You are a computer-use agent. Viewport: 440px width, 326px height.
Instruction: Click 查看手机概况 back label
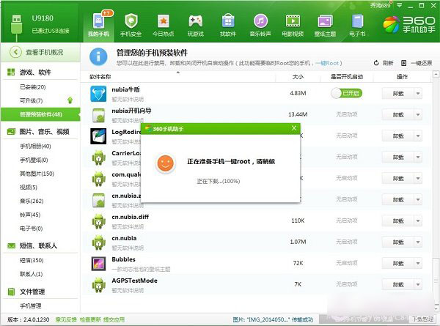click(44, 52)
